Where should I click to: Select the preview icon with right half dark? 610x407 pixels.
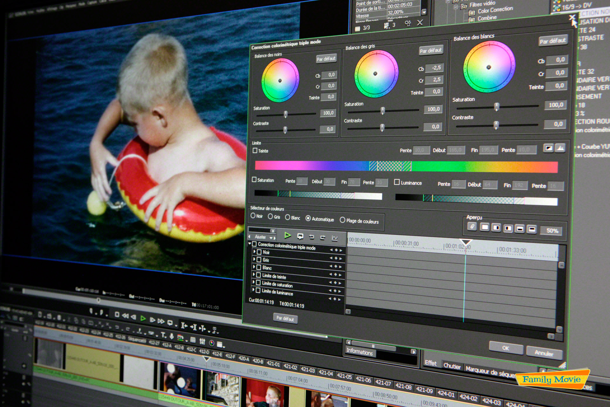click(496, 228)
